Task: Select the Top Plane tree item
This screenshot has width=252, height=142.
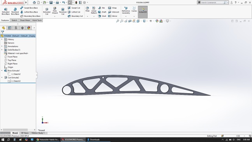Action: pos(10,60)
